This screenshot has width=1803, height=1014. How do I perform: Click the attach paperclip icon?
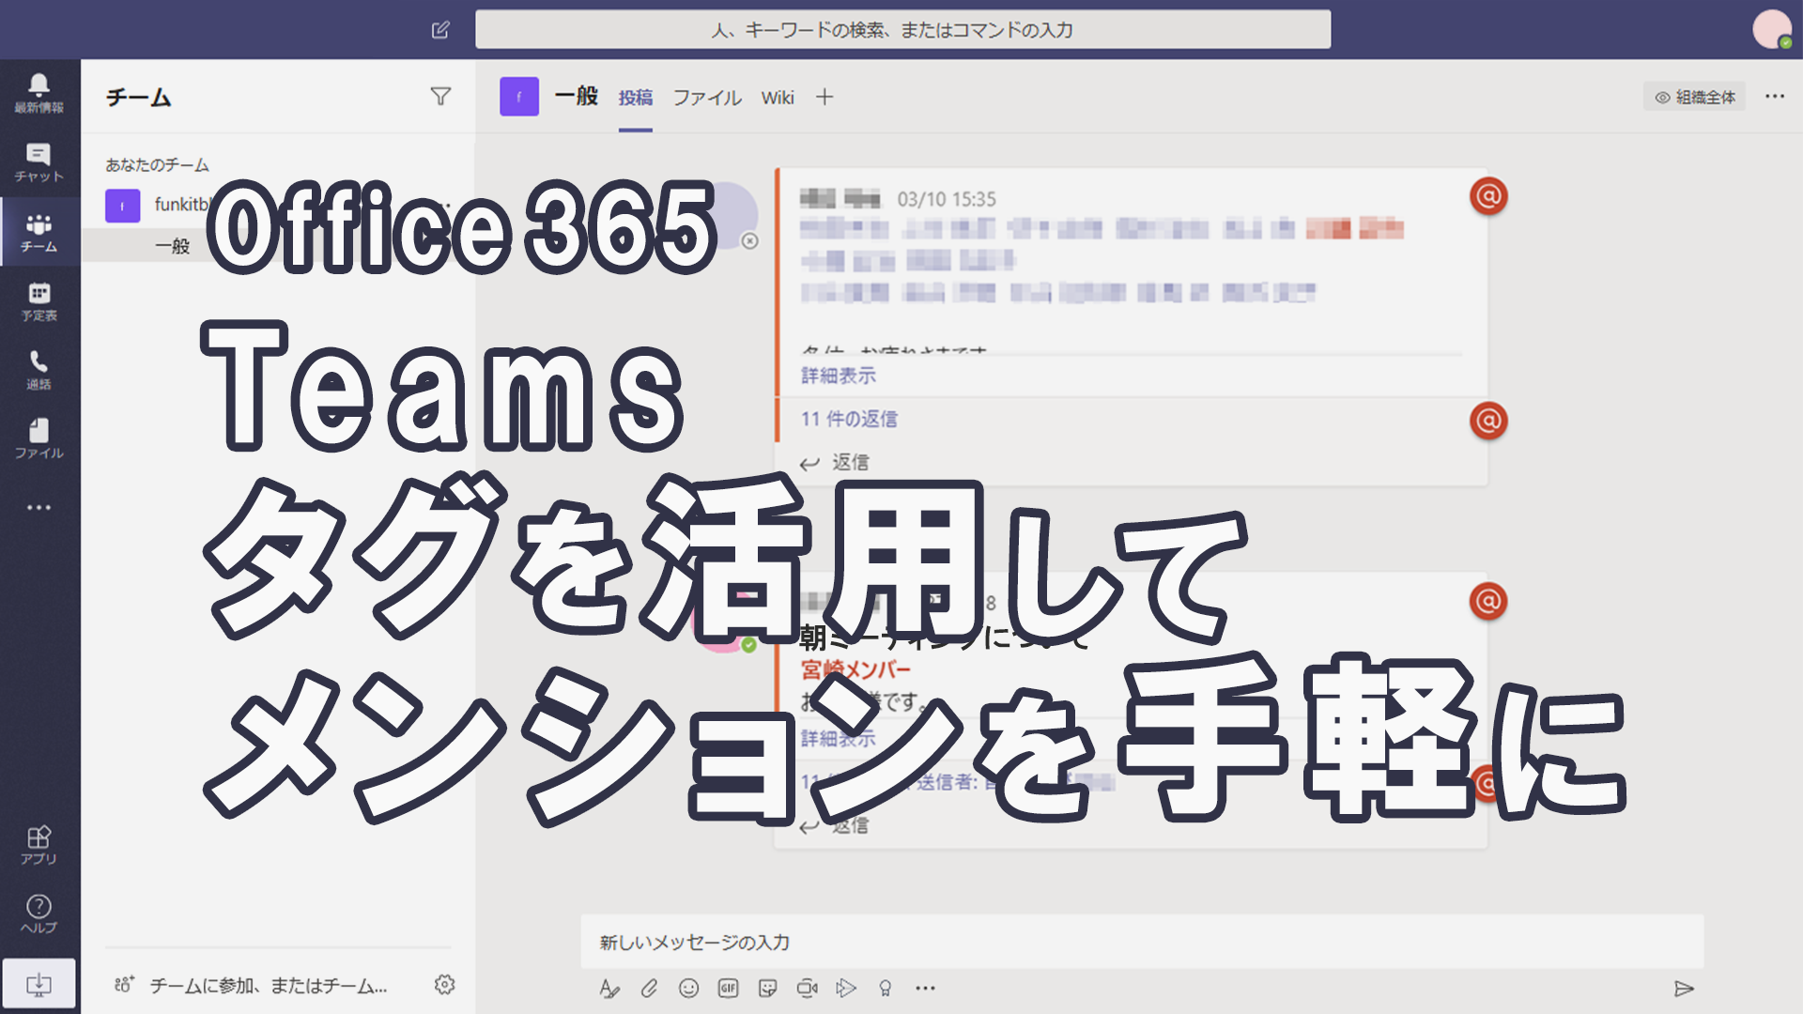[x=649, y=988]
